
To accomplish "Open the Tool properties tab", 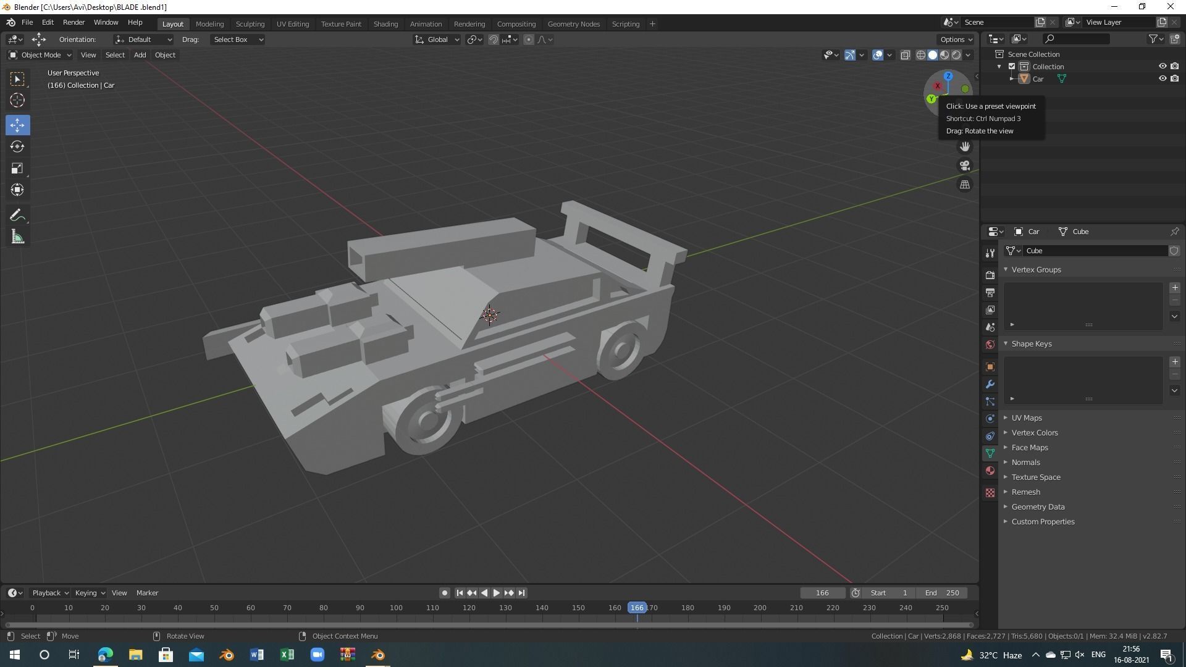I will 990,253.
